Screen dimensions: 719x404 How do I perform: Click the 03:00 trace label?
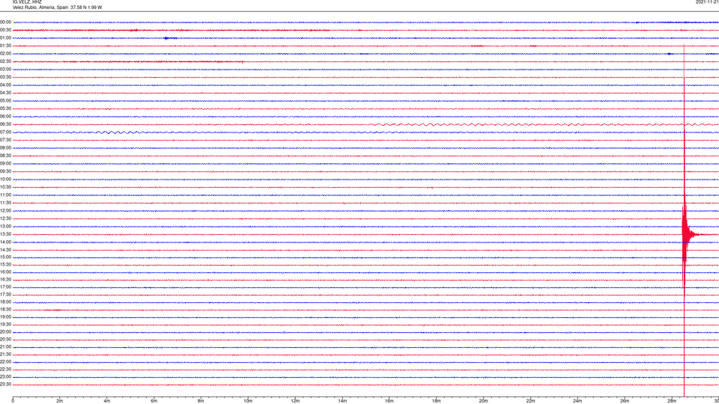click(x=5, y=70)
